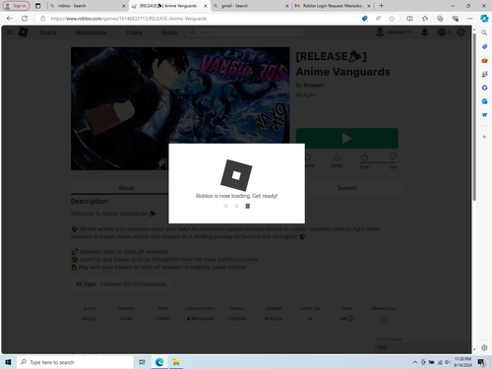Reload the current page
This screenshot has height=369, width=492.
click(x=25, y=19)
